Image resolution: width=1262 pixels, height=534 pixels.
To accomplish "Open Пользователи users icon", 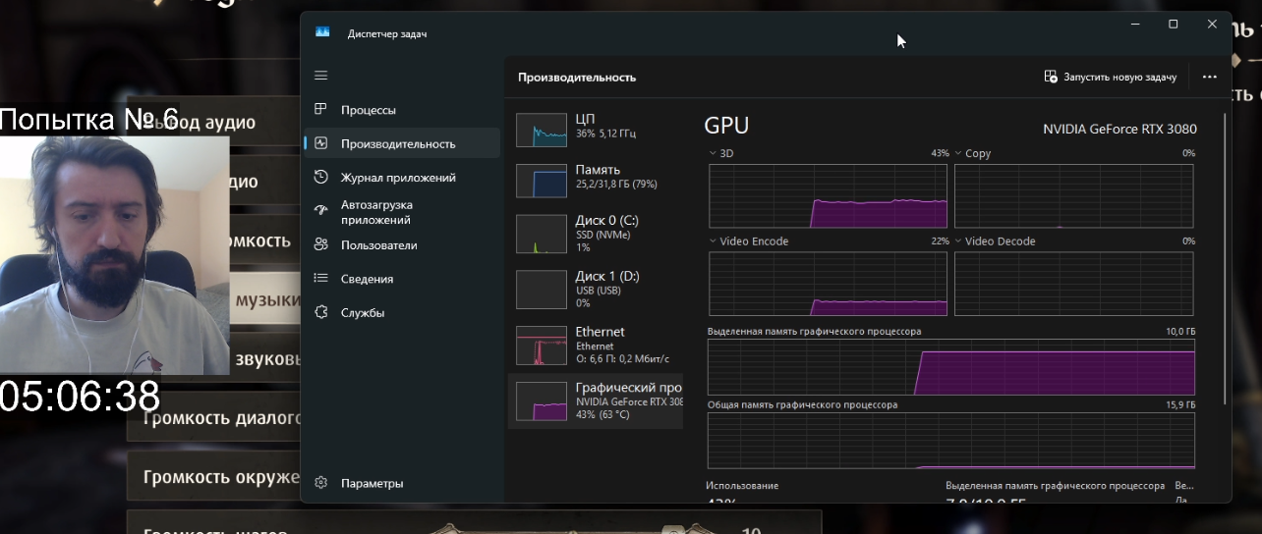I will [320, 245].
